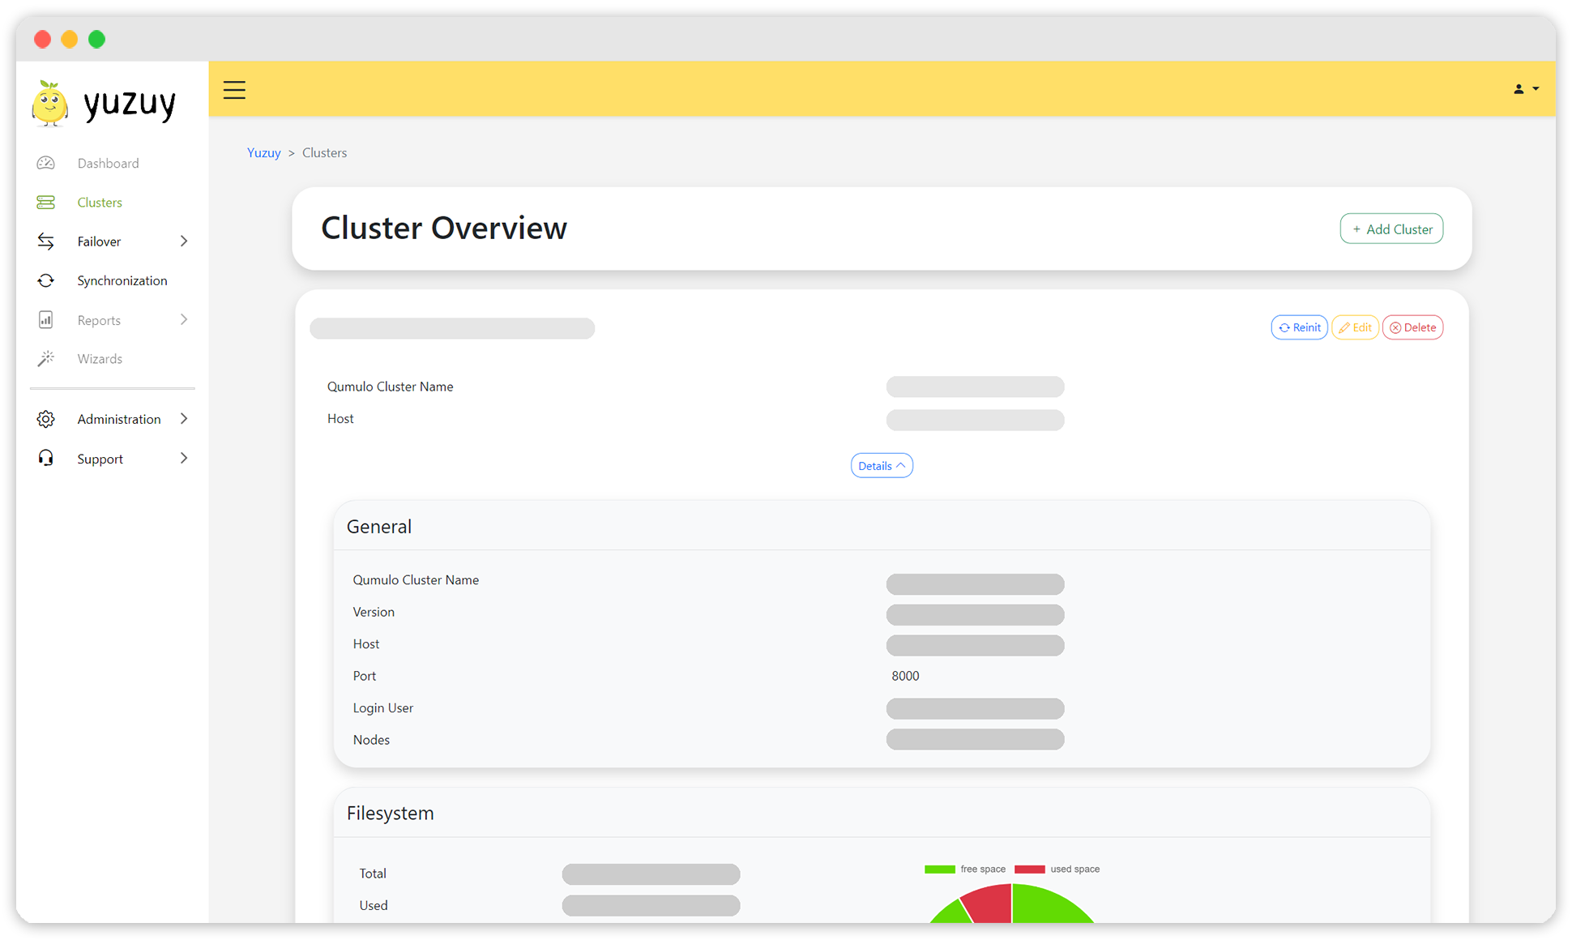Select the Wizards magic-wand icon
Viewport: 1572px width, 940px height.
(46, 358)
